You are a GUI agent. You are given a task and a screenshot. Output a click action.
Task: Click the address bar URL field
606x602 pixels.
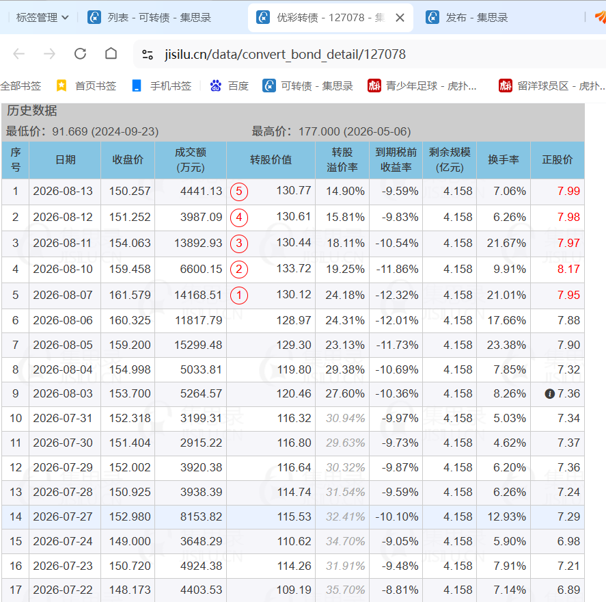[x=285, y=55]
